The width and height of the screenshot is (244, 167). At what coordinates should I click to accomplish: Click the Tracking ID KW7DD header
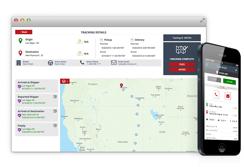pos(182,38)
